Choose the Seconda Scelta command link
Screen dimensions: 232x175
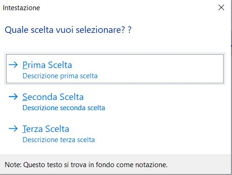[115, 101]
